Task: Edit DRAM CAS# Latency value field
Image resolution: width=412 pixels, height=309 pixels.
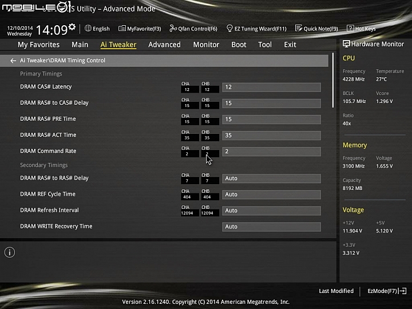Action: pos(271,87)
